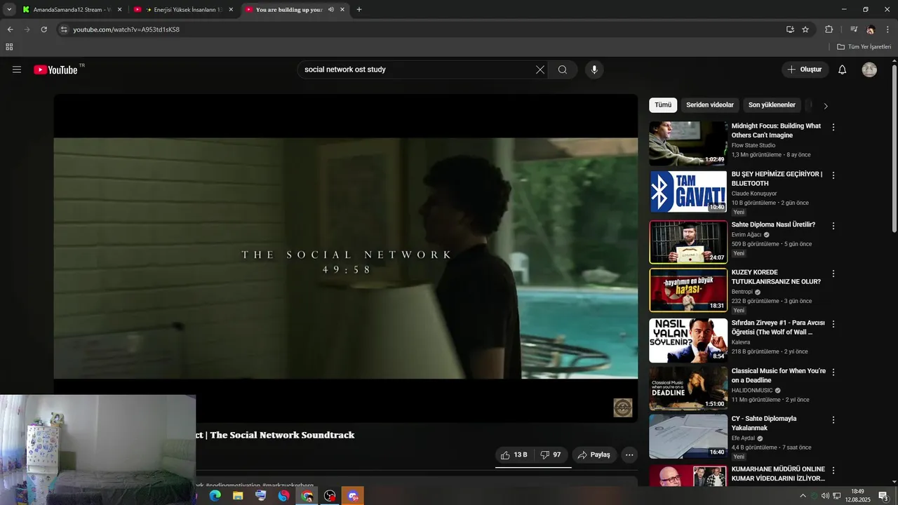Screen dimensions: 898x505
Task: Open Chrome media controls icon
Action: click(x=854, y=29)
